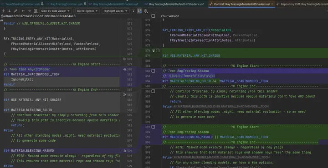The image size is (328, 168).
Task: Toggle synchronize scrolling button
Action: click(139, 11)
